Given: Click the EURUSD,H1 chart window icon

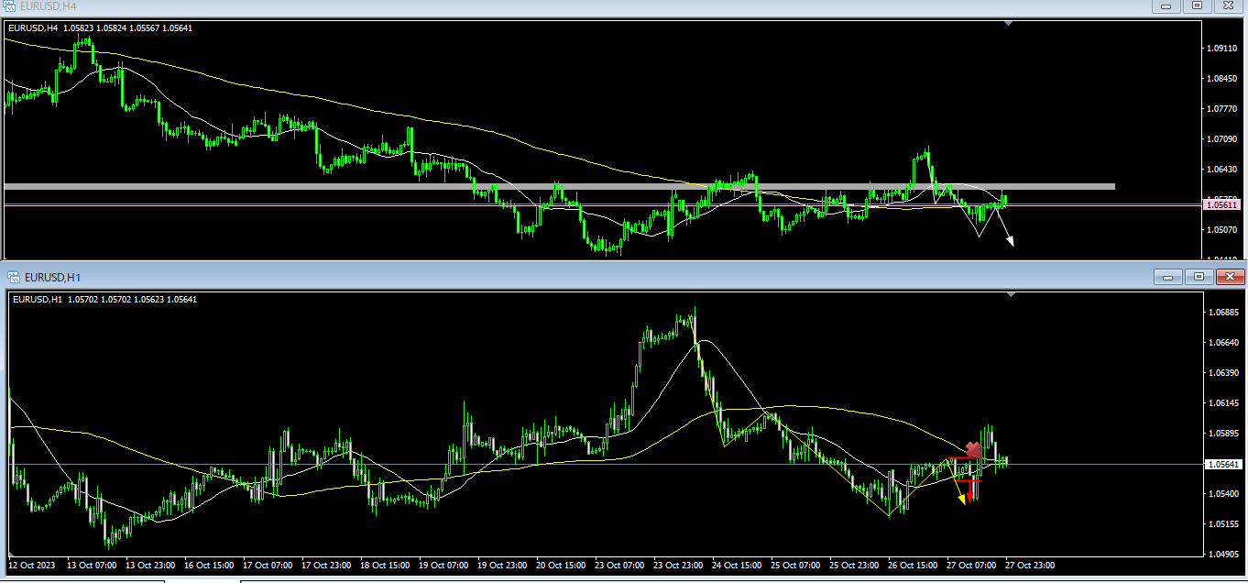Looking at the screenshot, I should pos(14,277).
